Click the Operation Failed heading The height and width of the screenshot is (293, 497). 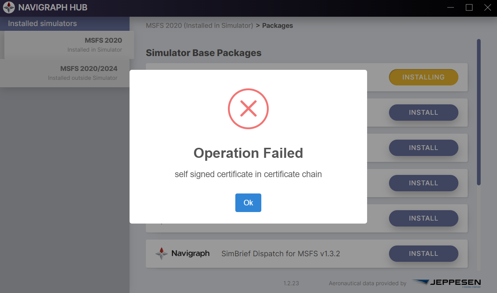pyautogui.click(x=248, y=153)
